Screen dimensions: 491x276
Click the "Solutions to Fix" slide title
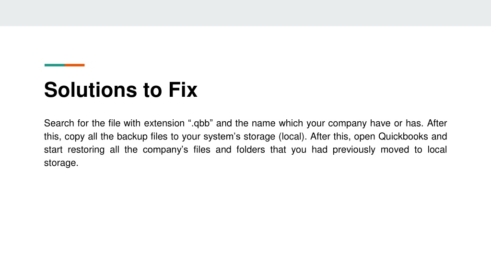pyautogui.click(x=120, y=90)
